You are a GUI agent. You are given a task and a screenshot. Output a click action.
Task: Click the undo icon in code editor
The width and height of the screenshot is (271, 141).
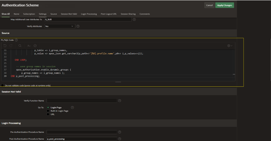pyautogui.click(x=5, y=46)
